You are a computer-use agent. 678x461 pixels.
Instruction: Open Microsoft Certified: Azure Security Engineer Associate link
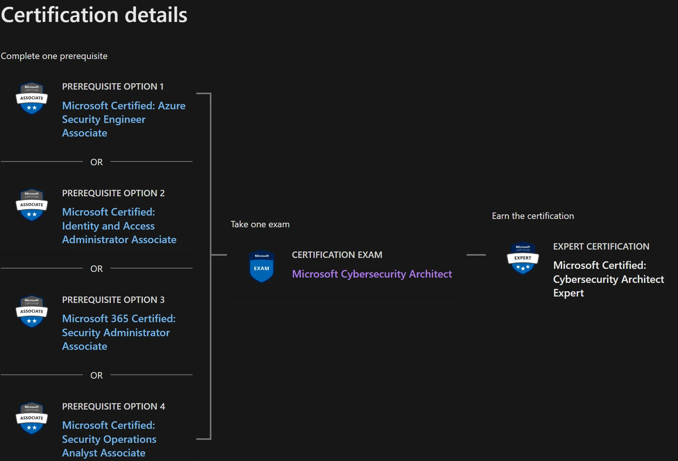pyautogui.click(x=124, y=119)
